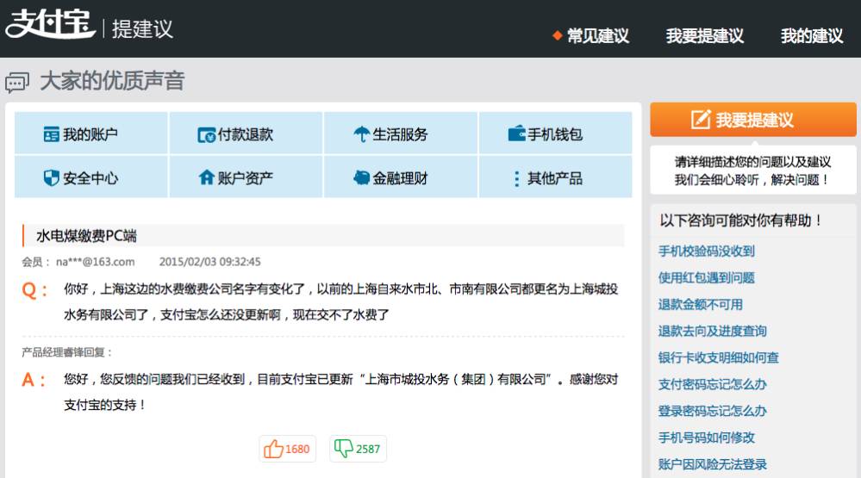Open the 常见建议 navigation tab
861x478 pixels.
click(x=597, y=35)
